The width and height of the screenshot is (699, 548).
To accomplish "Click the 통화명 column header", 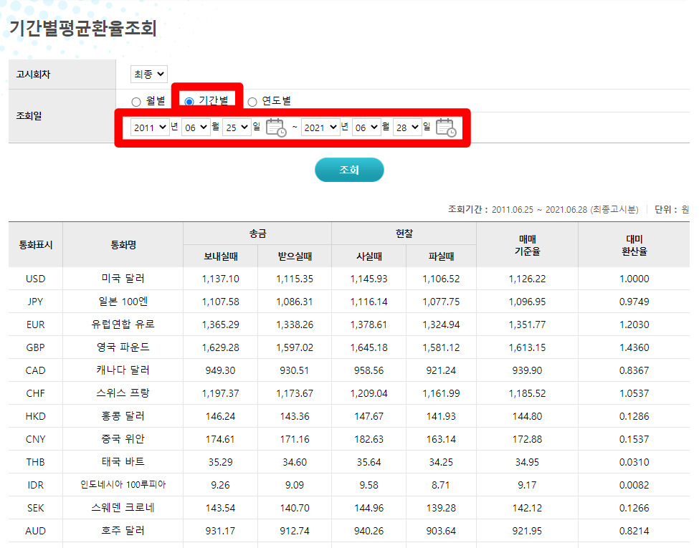I will pyautogui.click(x=122, y=245).
